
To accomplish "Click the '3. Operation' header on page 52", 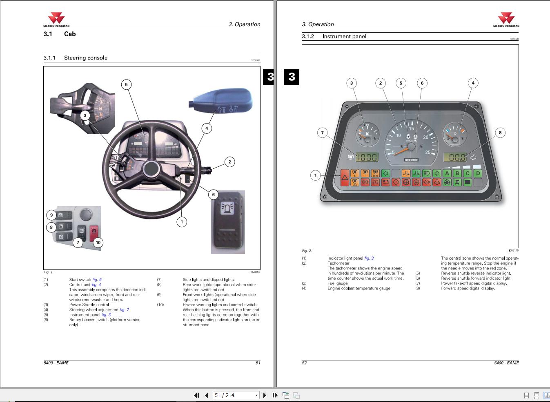I will click(x=318, y=24).
